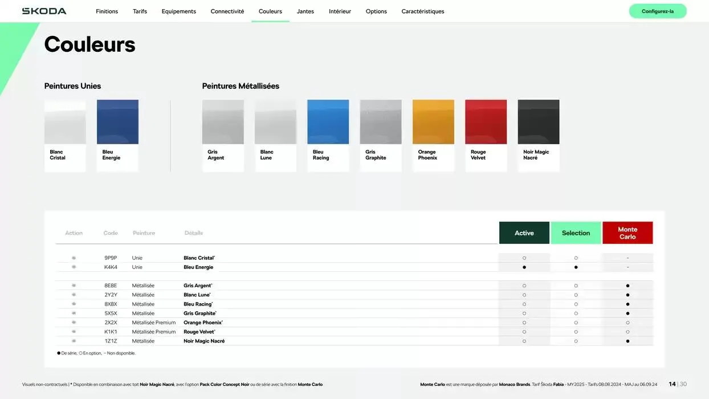Click the action eye icon for Blanc Cristal
The width and height of the screenshot is (709, 399).
pos(74,258)
